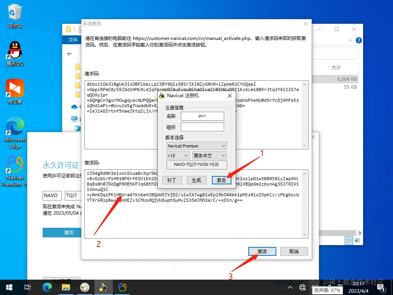Image resolution: width=393 pixels, height=295 pixels.
Task: Open the 简体中文 language dropdown
Action: [x=210, y=156]
